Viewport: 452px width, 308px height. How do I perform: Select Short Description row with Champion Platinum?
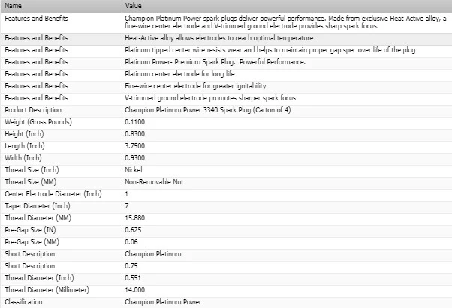pyautogui.click(x=226, y=254)
